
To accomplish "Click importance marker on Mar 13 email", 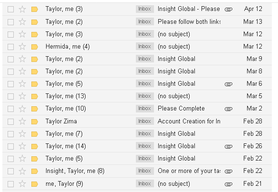I will (x=35, y=22).
